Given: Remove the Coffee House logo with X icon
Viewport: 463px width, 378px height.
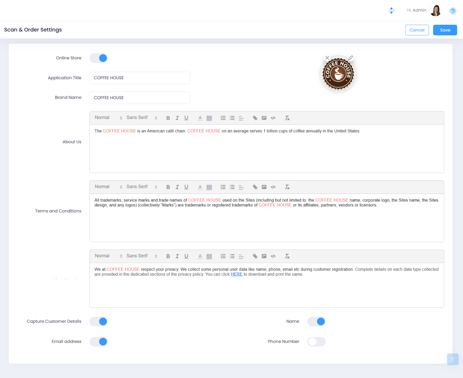Looking at the screenshot, I should pos(327,58).
